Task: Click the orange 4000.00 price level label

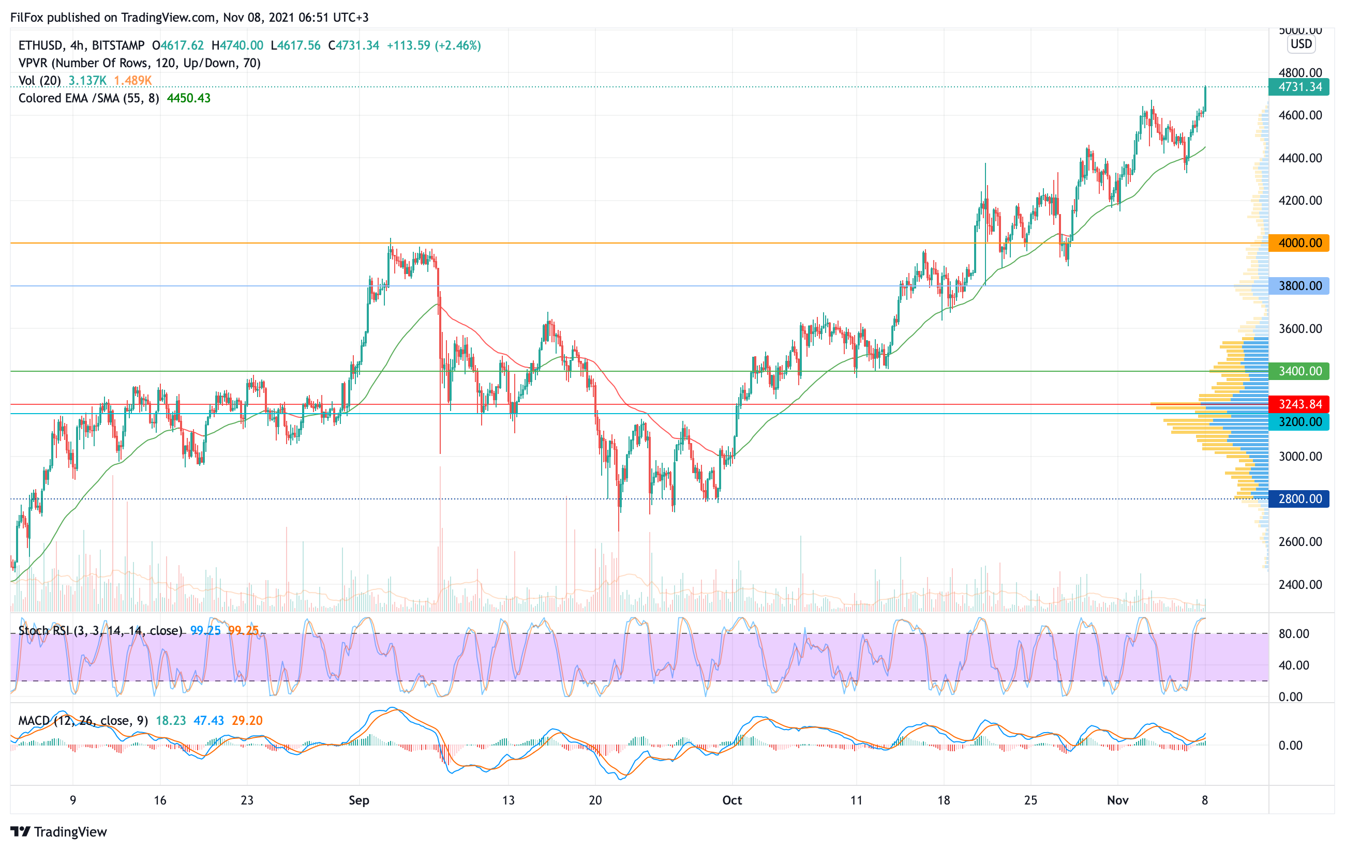Action: (x=1299, y=244)
